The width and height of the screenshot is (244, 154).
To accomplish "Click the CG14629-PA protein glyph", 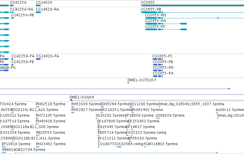I will click(x=39, y=59).
